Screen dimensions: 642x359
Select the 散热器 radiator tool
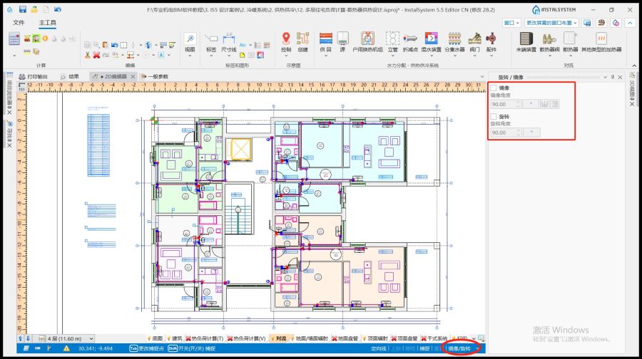(570, 42)
